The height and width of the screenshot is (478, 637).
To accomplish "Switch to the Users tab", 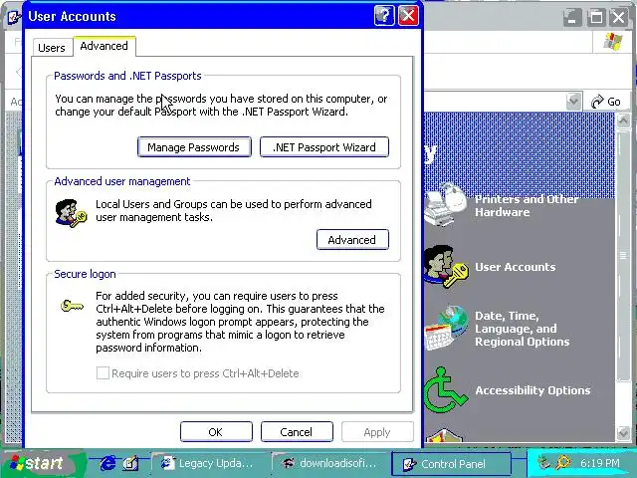I will (51, 48).
